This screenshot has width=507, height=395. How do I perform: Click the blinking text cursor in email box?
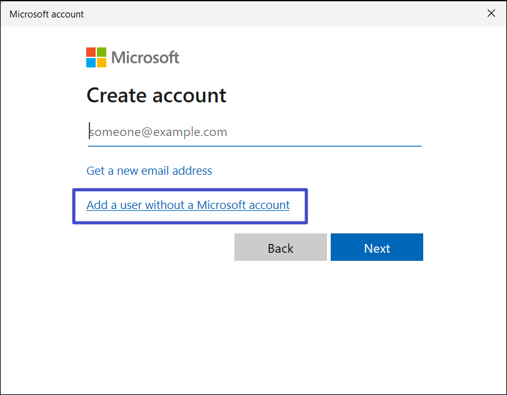coord(89,130)
